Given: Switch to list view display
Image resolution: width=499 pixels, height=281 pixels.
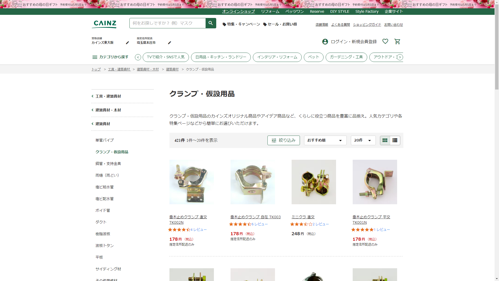Looking at the screenshot, I should (395, 140).
